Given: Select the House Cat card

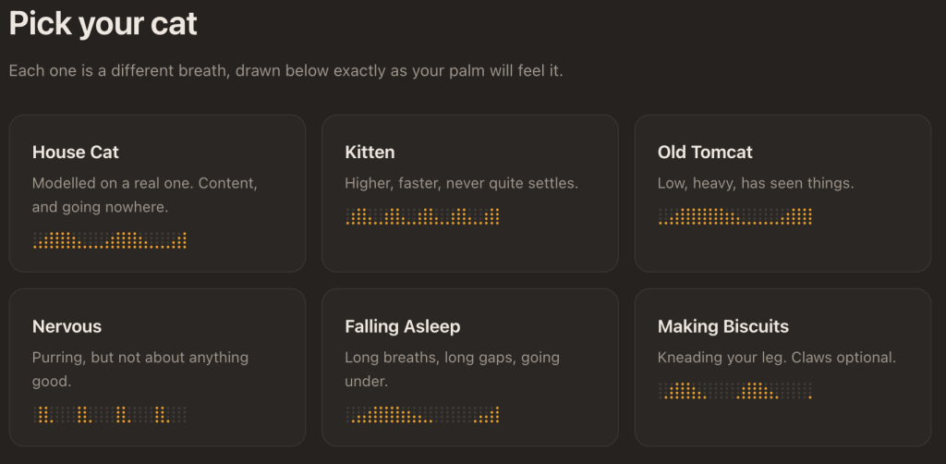Looking at the screenshot, I should 157,193.
